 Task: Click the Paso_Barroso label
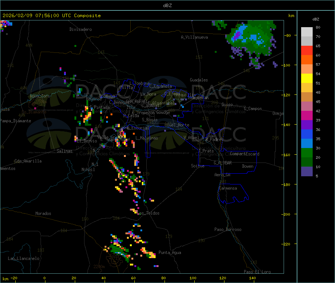pos(228,229)
